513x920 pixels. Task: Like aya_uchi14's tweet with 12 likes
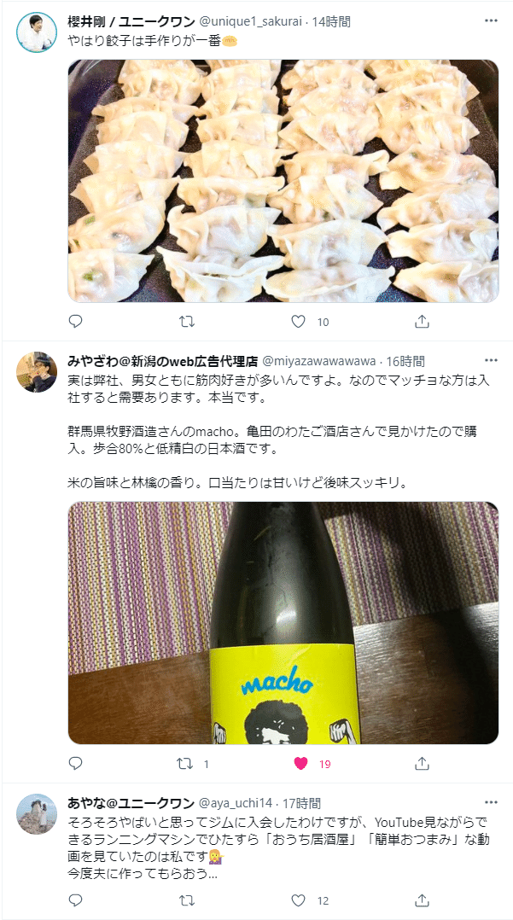pyautogui.click(x=299, y=900)
